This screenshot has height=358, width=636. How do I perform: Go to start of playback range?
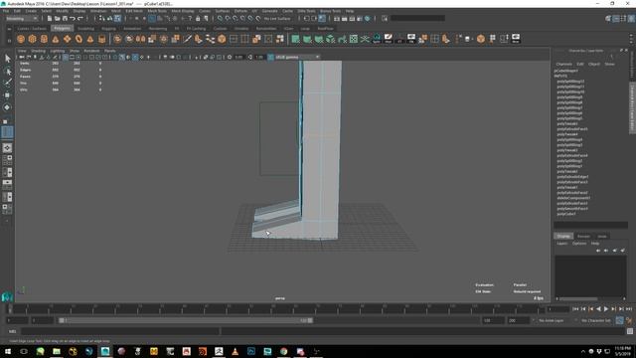(575, 309)
